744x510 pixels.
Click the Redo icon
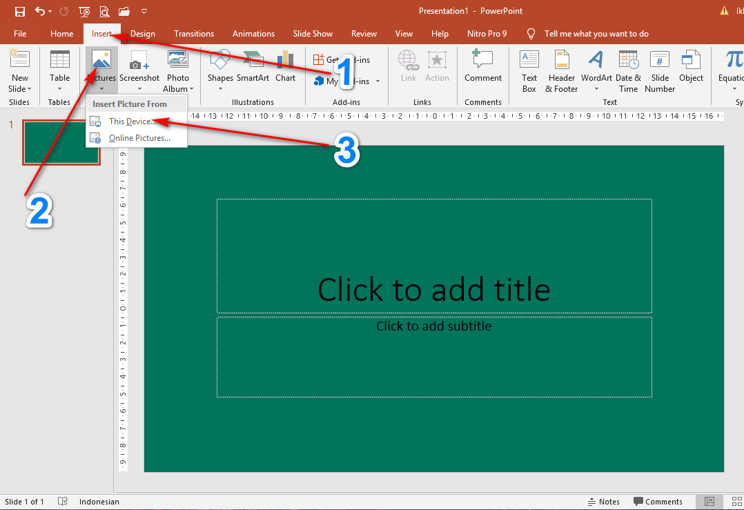pos(63,11)
